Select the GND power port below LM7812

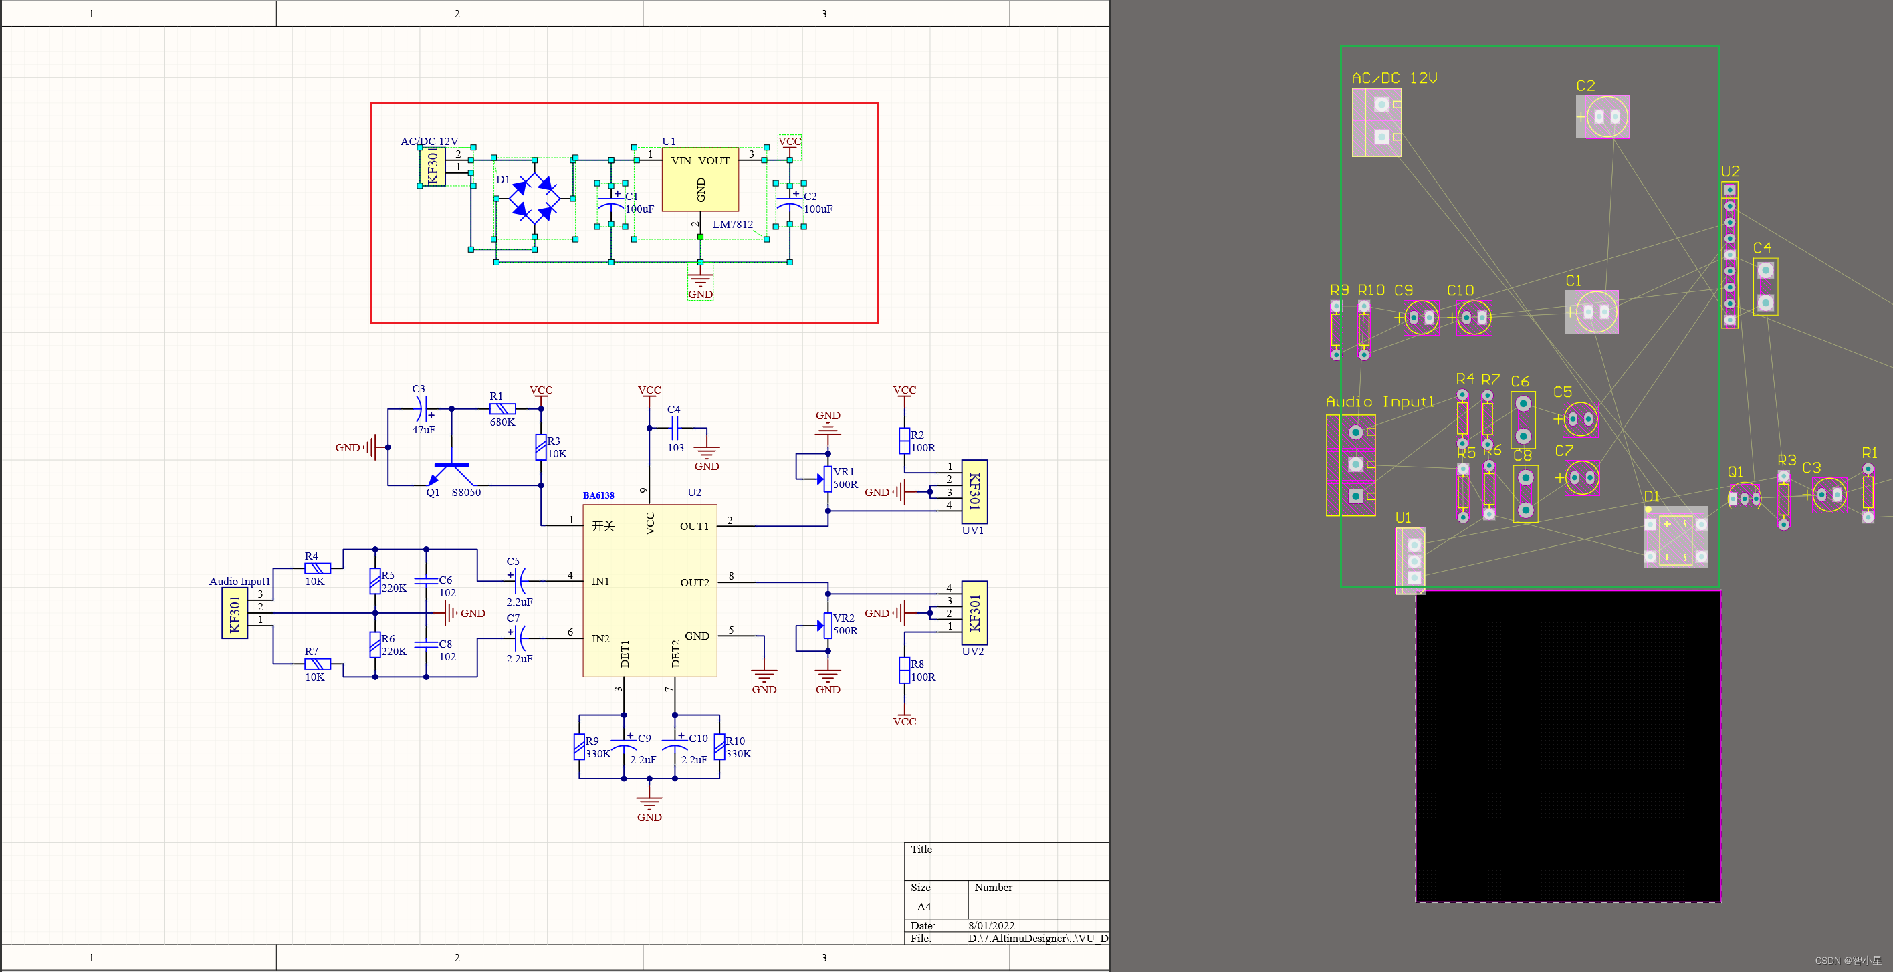point(700,281)
